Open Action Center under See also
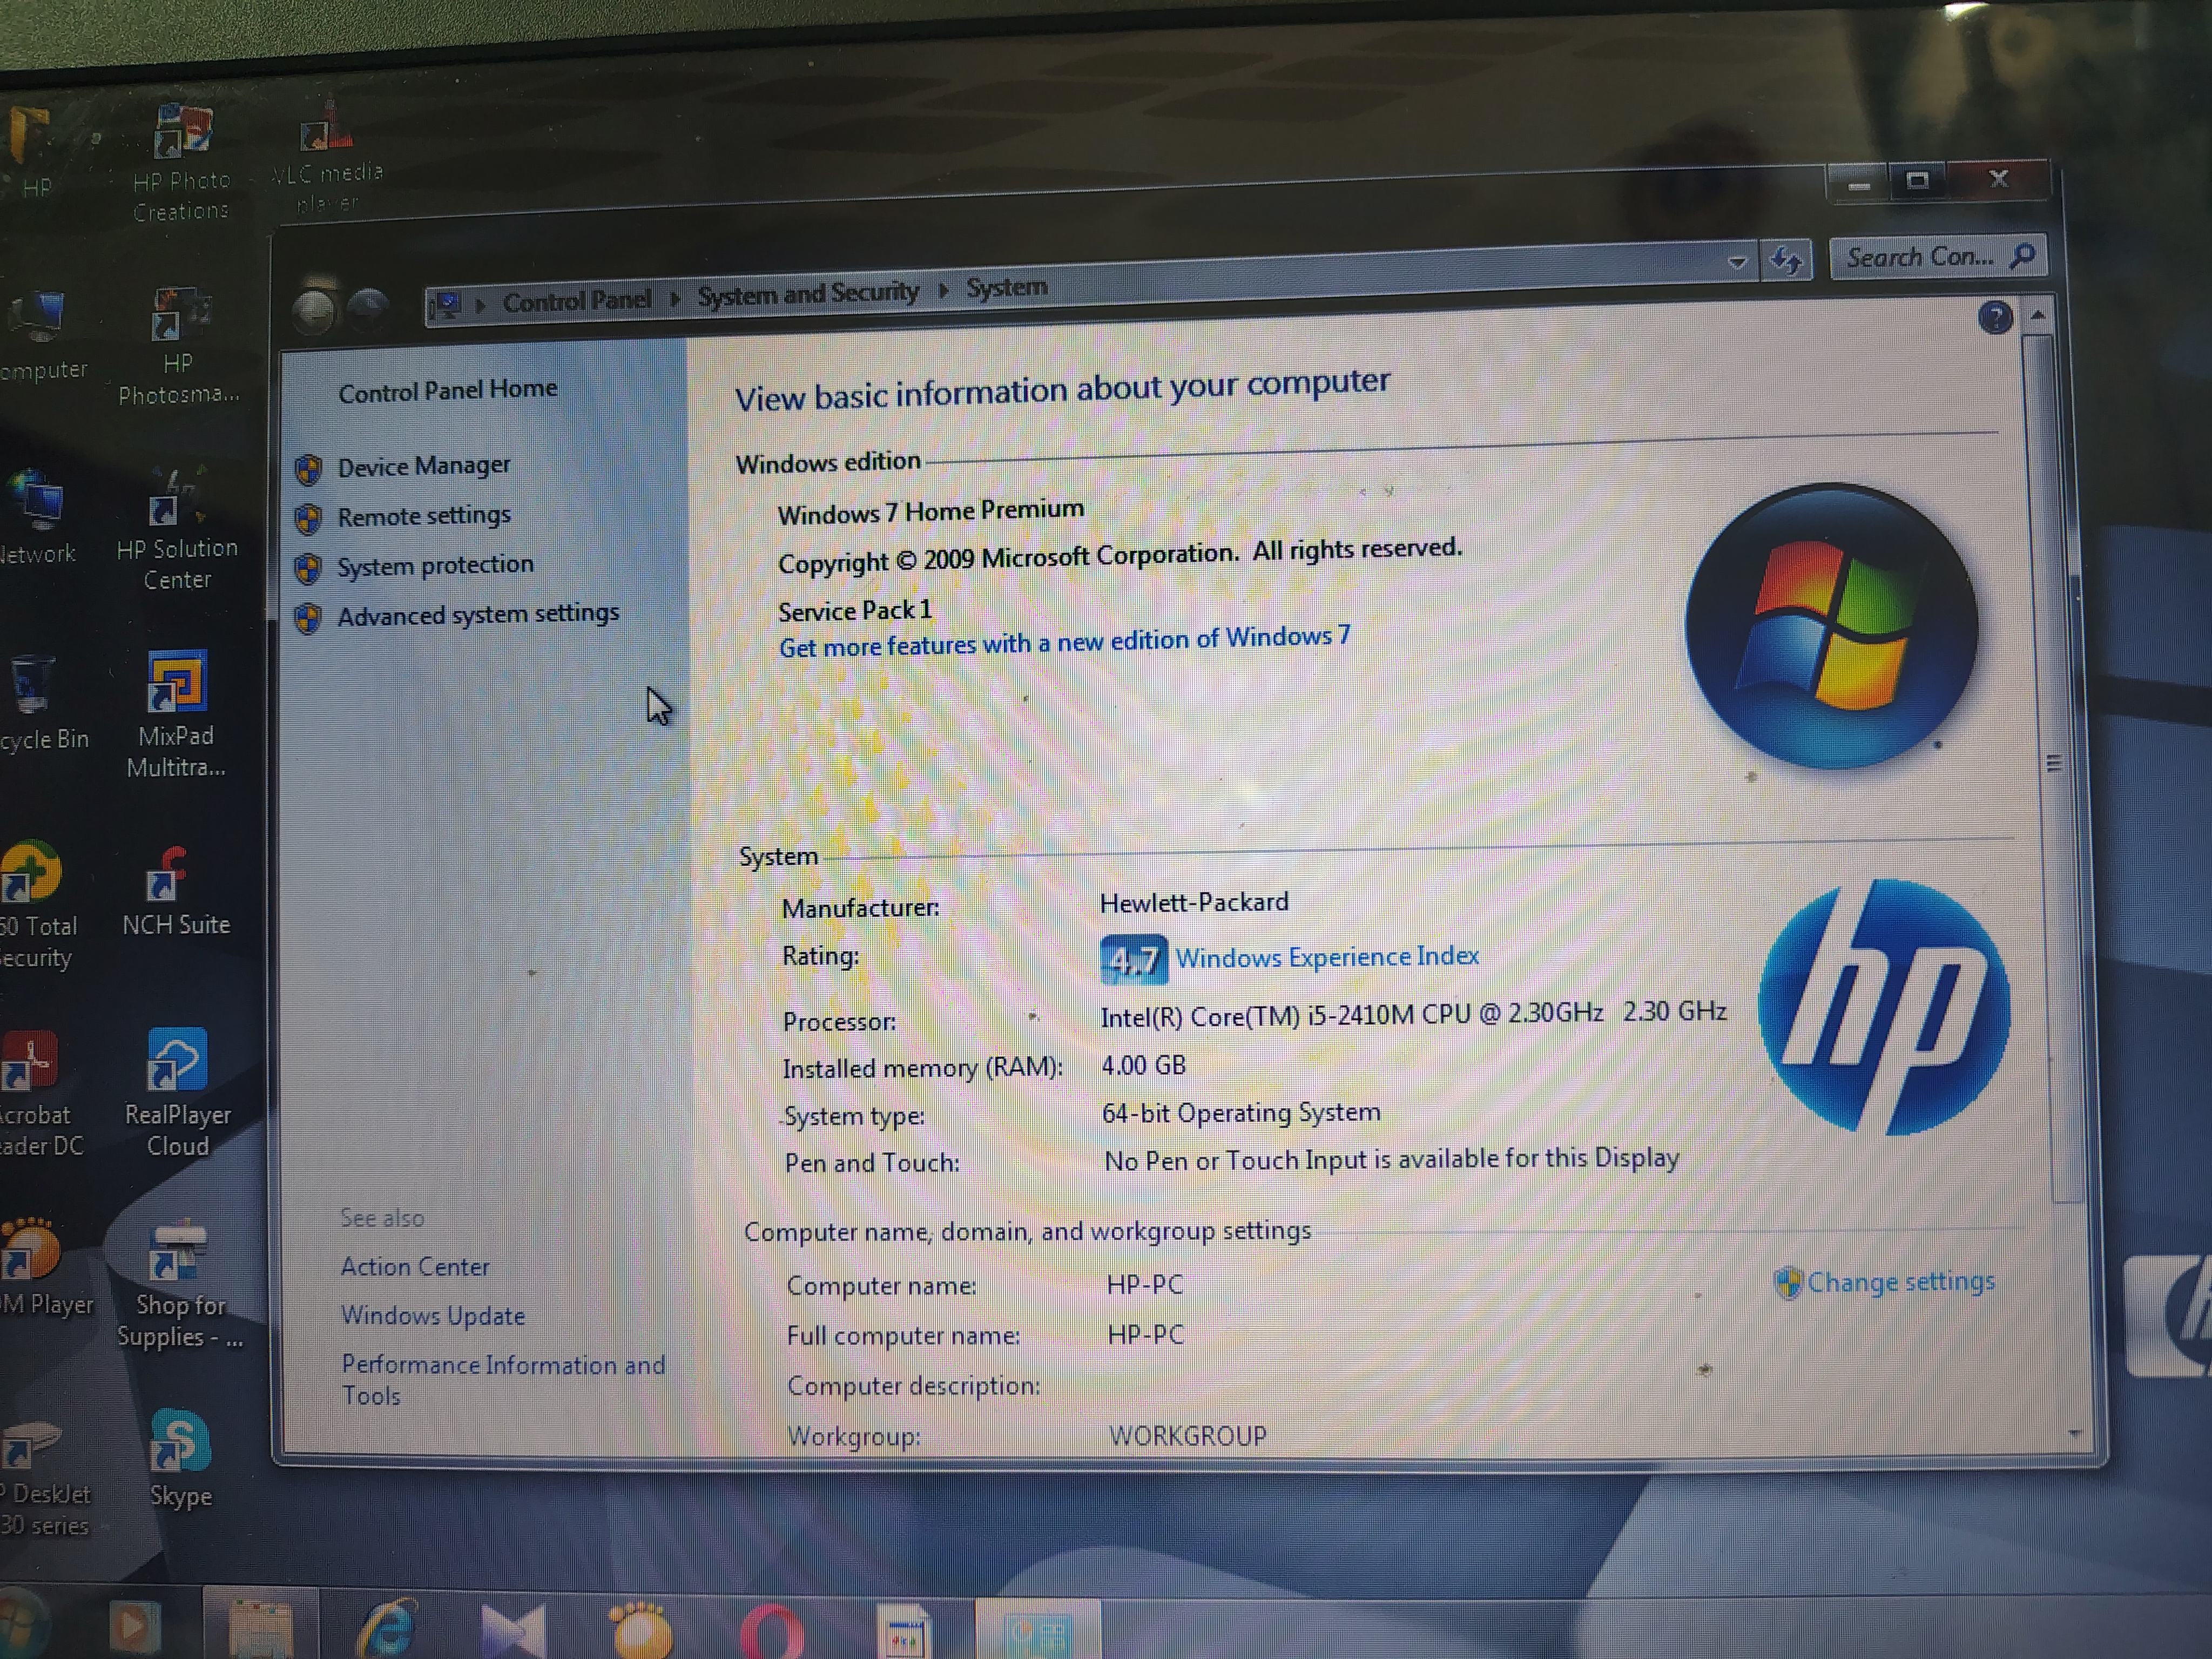This screenshot has width=2212, height=1659. [x=415, y=1267]
